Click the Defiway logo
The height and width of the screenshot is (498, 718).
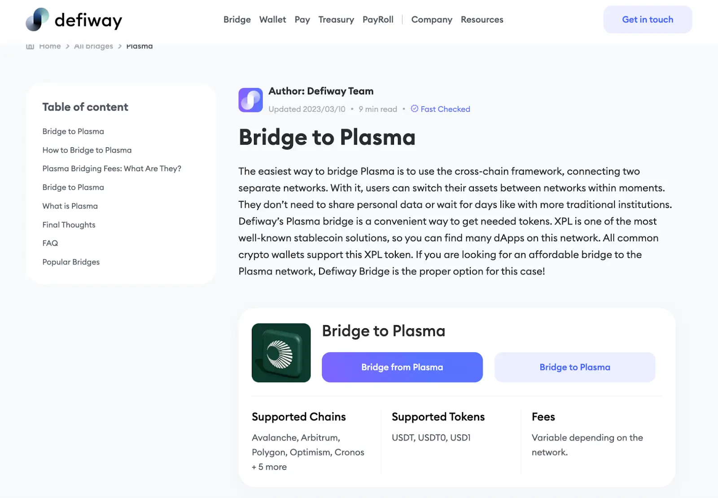pyautogui.click(x=74, y=19)
